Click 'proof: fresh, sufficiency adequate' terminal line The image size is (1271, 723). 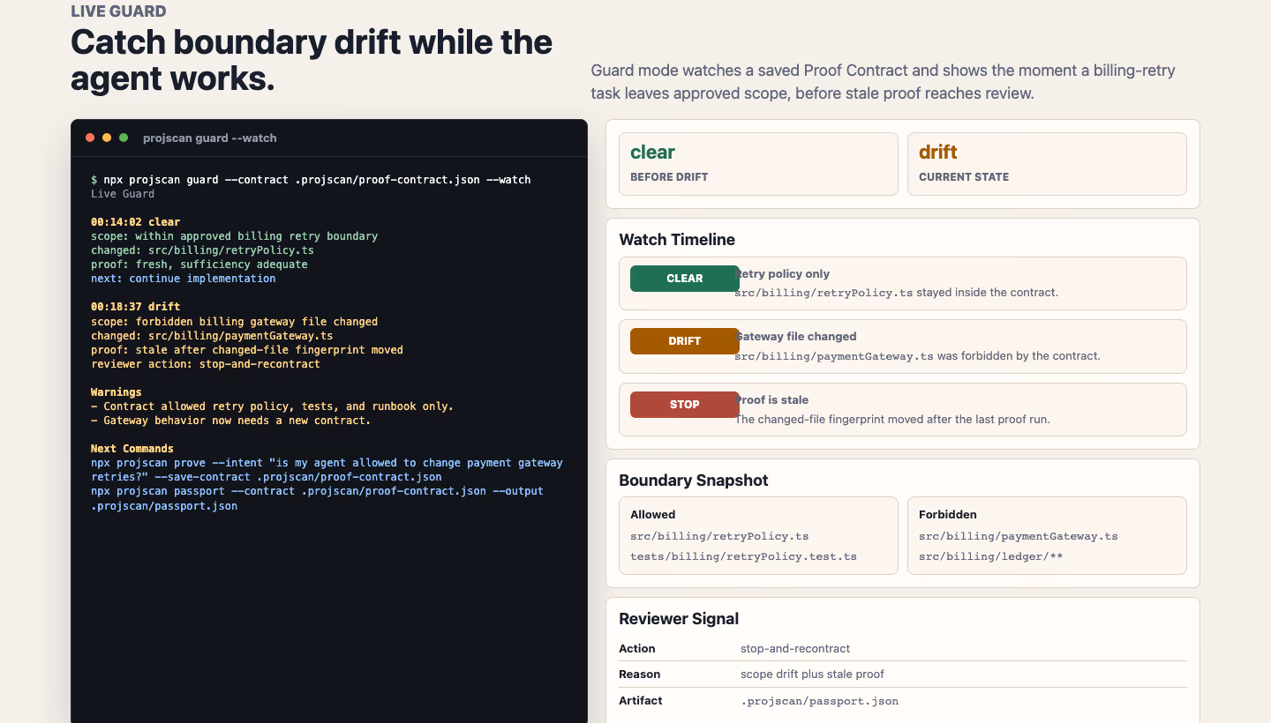coord(199,265)
